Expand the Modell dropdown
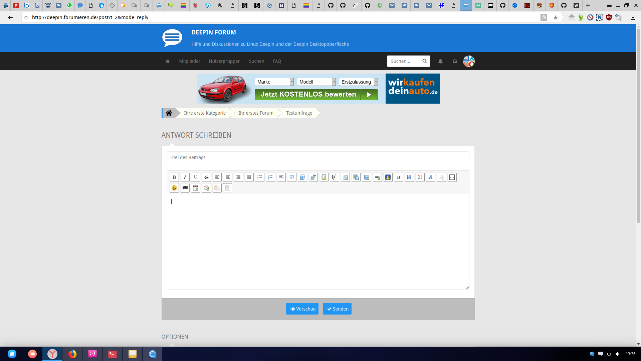This screenshot has height=361, width=641. [316, 82]
